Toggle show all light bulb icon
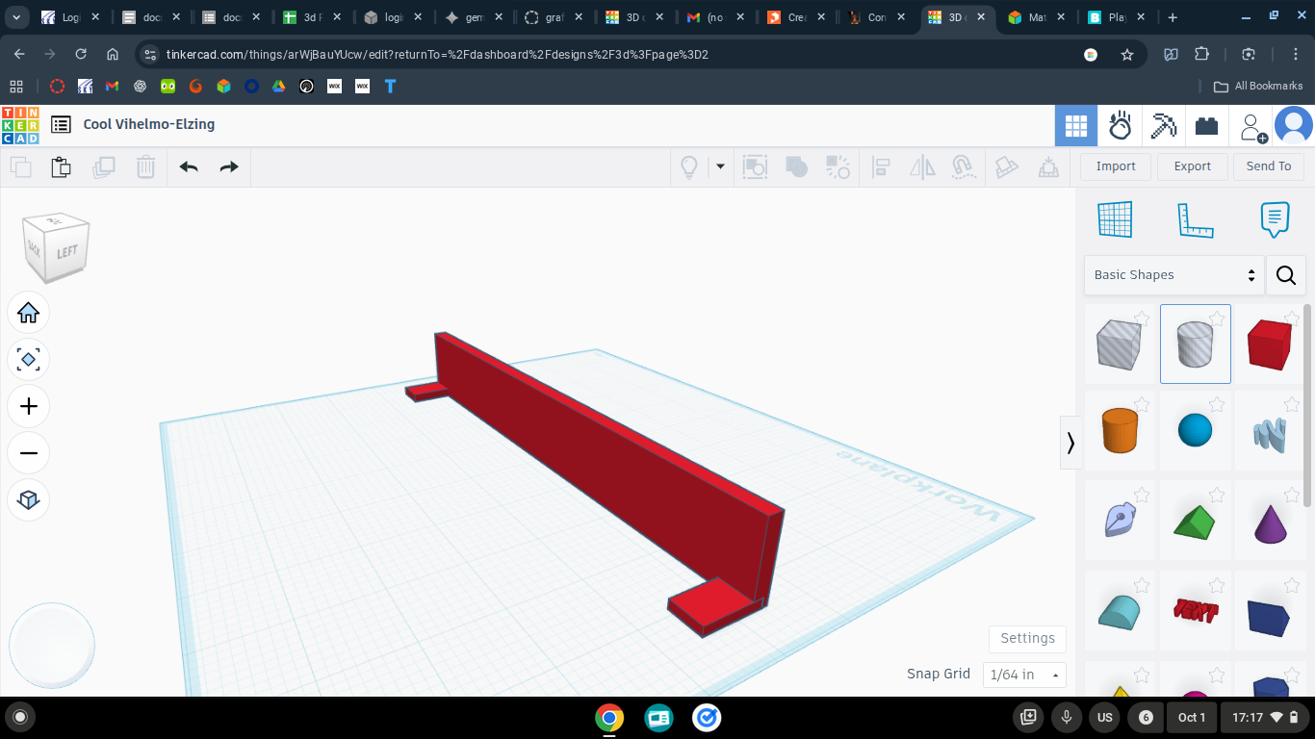Viewport: 1315px width, 739px height. (689, 166)
